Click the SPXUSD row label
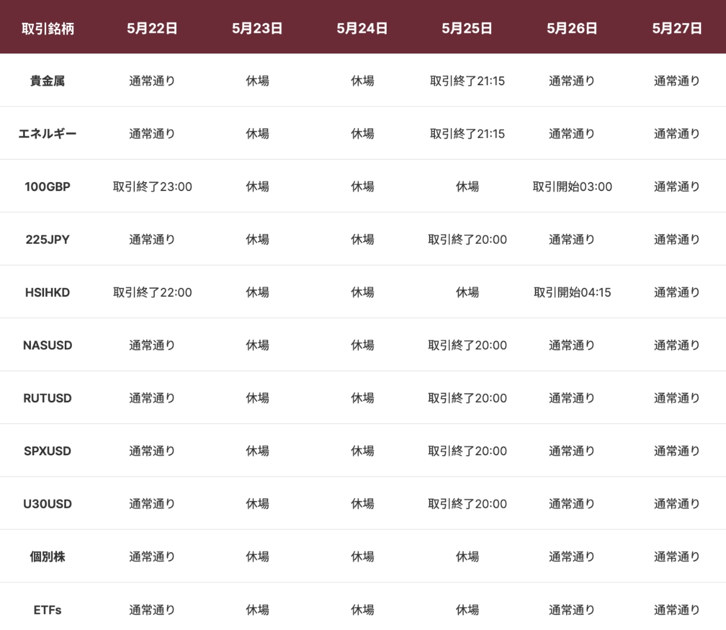The width and height of the screenshot is (726, 630). tap(48, 451)
